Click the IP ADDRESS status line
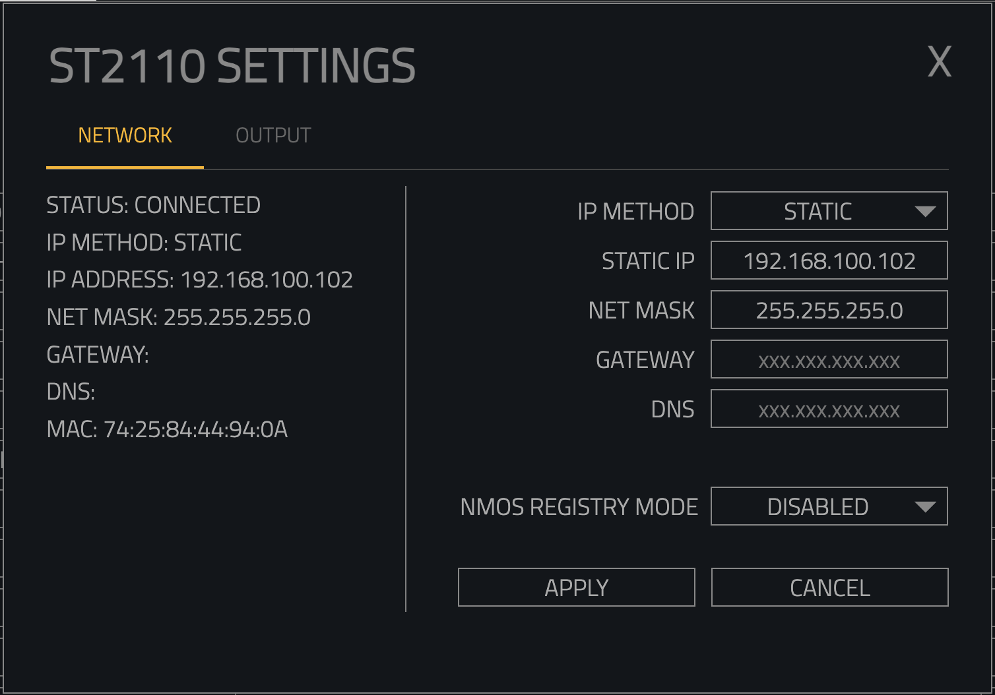The image size is (995, 695). tap(199, 280)
